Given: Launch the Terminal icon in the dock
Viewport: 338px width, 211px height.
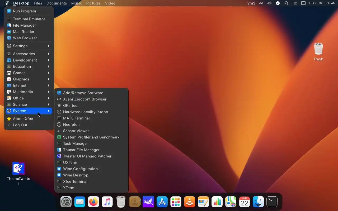Looking at the screenshot, I should pos(272,202).
